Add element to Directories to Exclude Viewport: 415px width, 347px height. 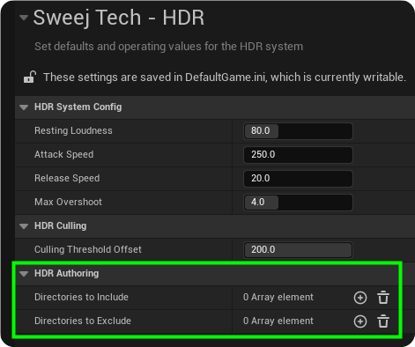coord(360,321)
